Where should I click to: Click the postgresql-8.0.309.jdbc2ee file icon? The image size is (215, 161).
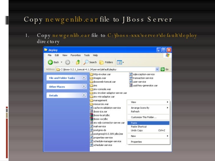pyautogui.click(x=92, y=134)
